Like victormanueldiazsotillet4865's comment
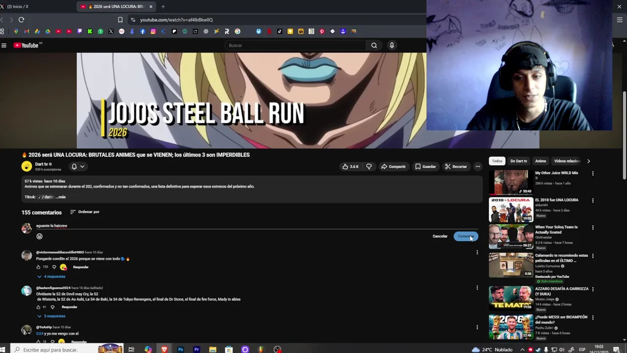This screenshot has height=353, width=627. [38, 267]
